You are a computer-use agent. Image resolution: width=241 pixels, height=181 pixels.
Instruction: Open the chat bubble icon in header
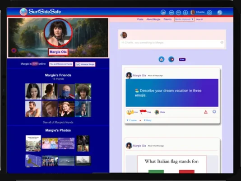pos(178,13)
